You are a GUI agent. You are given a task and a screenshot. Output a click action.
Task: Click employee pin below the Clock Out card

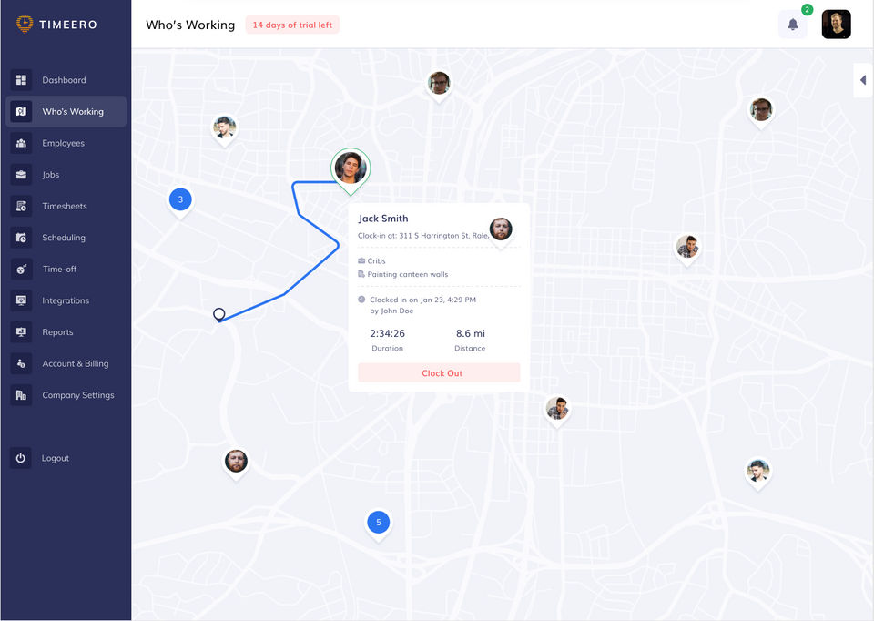coord(557,411)
